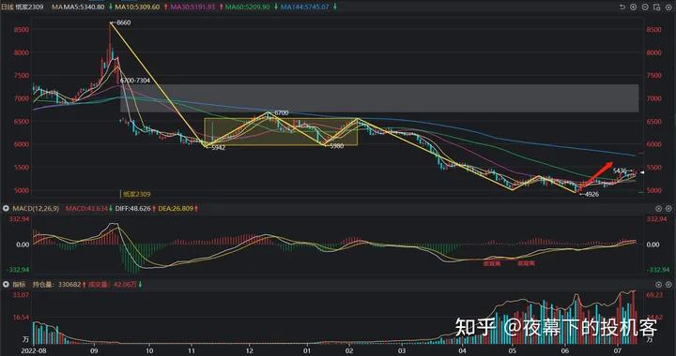Click the 8500 tick on left price axis
This screenshot has height=356, width=676.
coord(21,30)
